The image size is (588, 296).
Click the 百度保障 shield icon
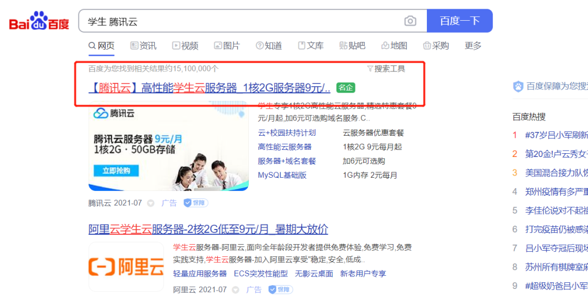coord(518,87)
